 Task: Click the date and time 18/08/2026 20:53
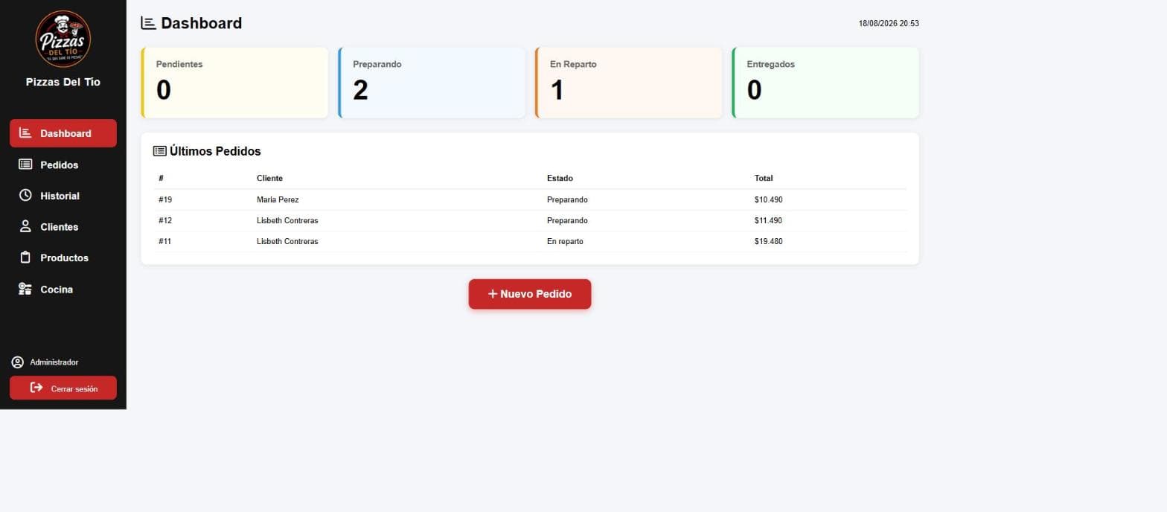tap(889, 24)
